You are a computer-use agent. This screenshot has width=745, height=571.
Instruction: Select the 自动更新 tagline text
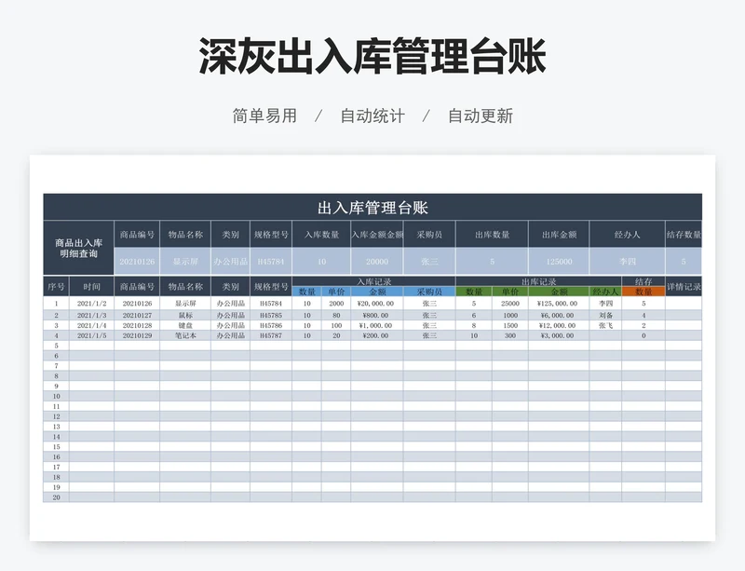point(481,116)
